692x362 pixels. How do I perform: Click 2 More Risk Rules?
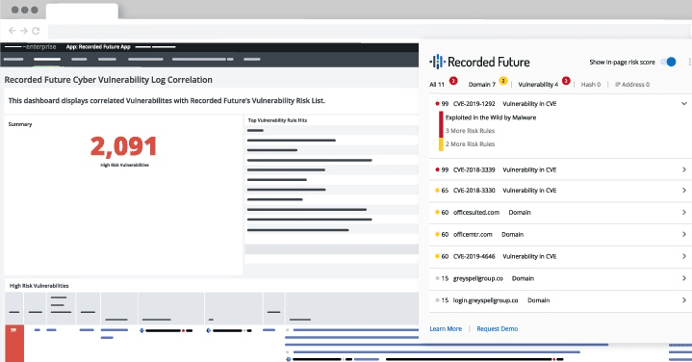470,143
